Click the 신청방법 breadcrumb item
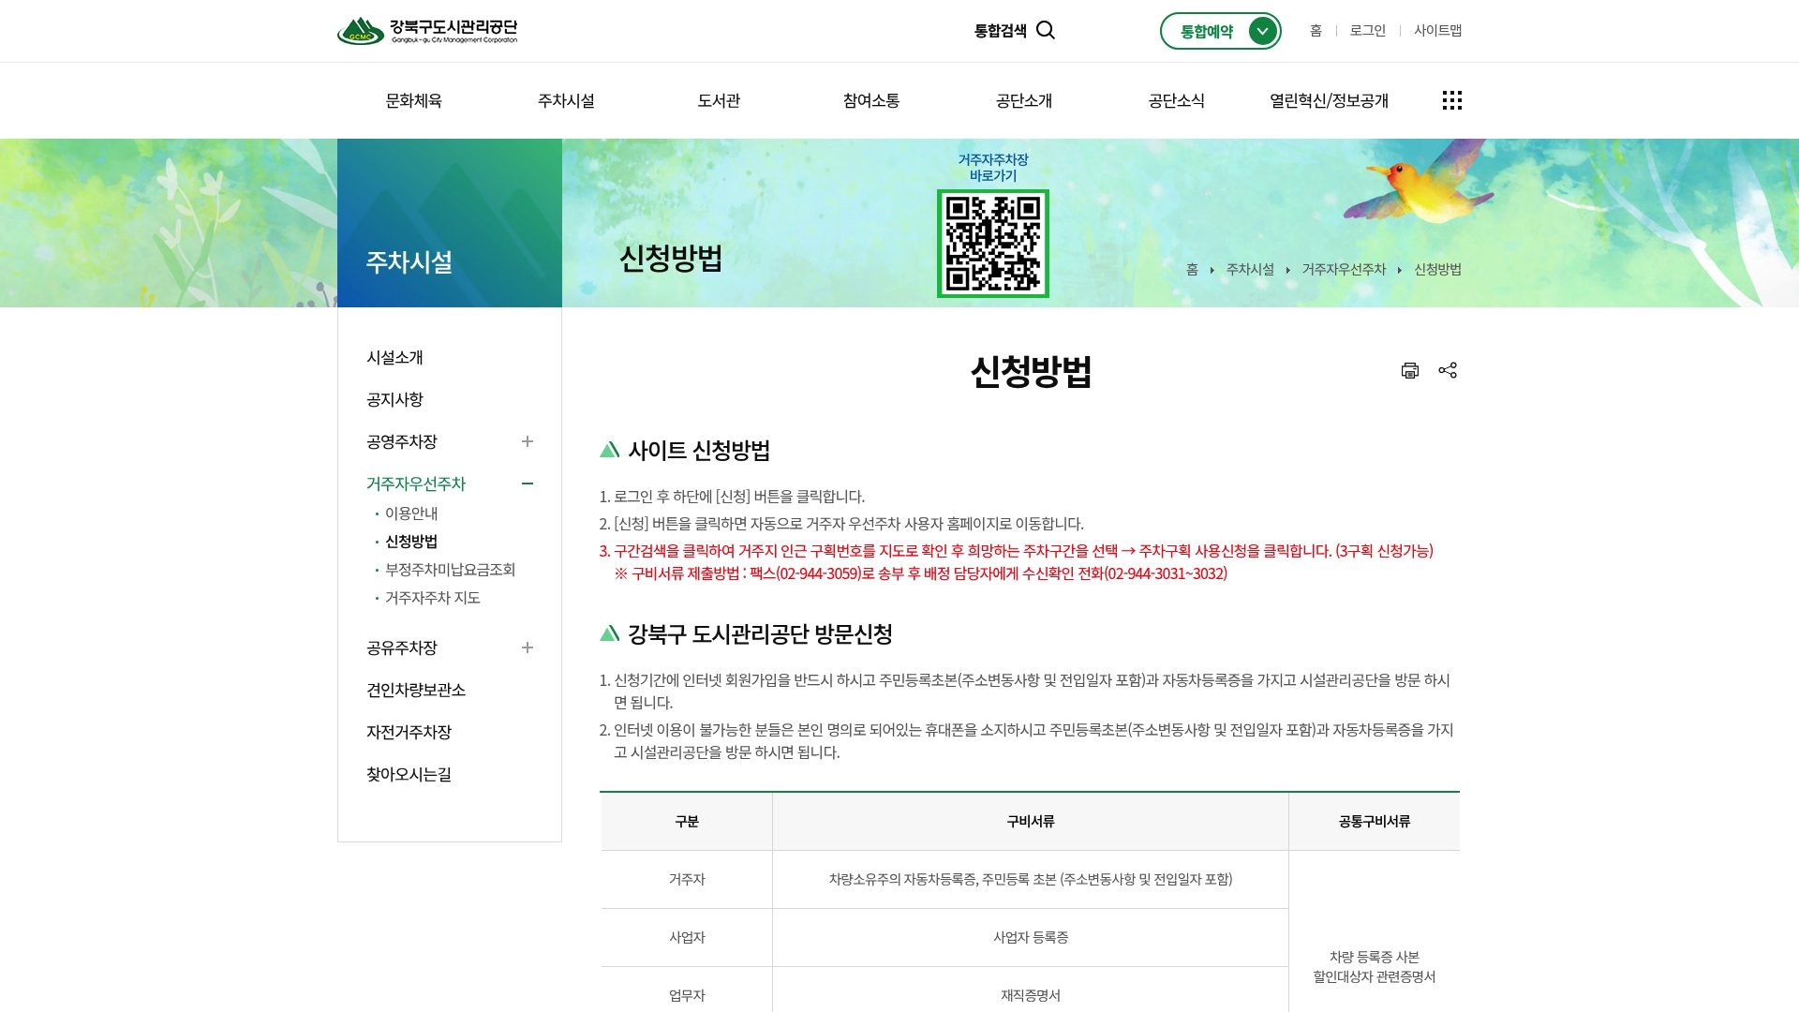Image resolution: width=1799 pixels, height=1012 pixels. 1437,270
